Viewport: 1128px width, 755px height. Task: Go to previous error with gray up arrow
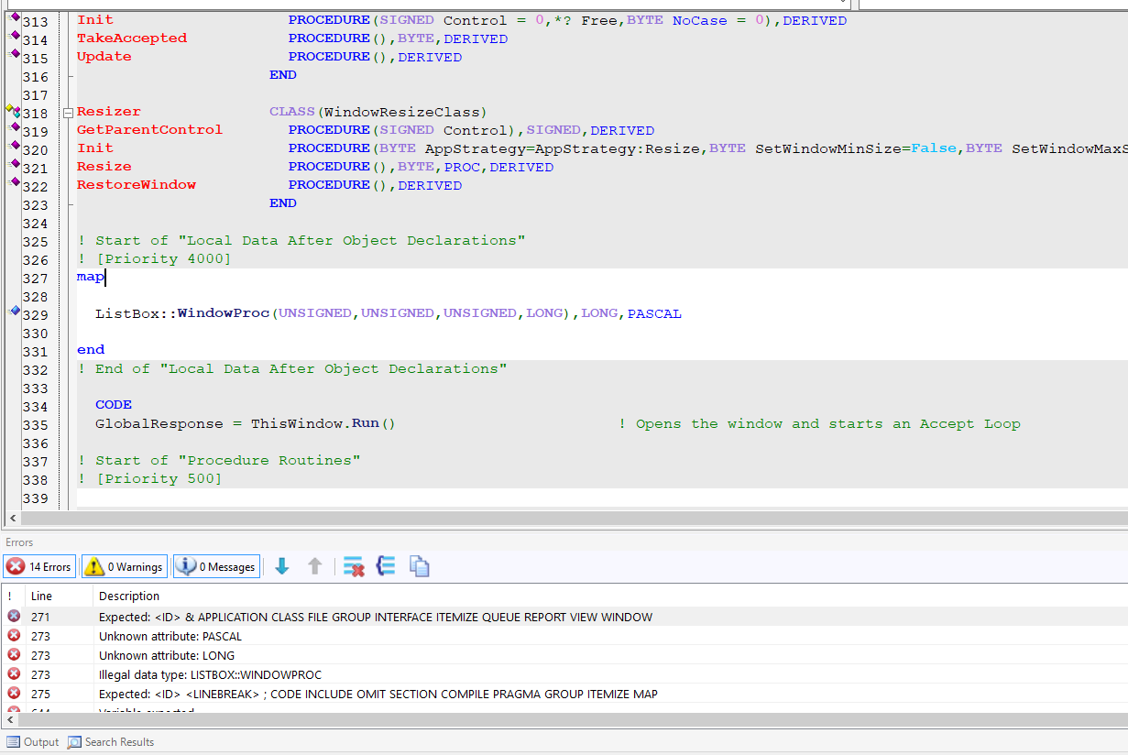coord(314,567)
